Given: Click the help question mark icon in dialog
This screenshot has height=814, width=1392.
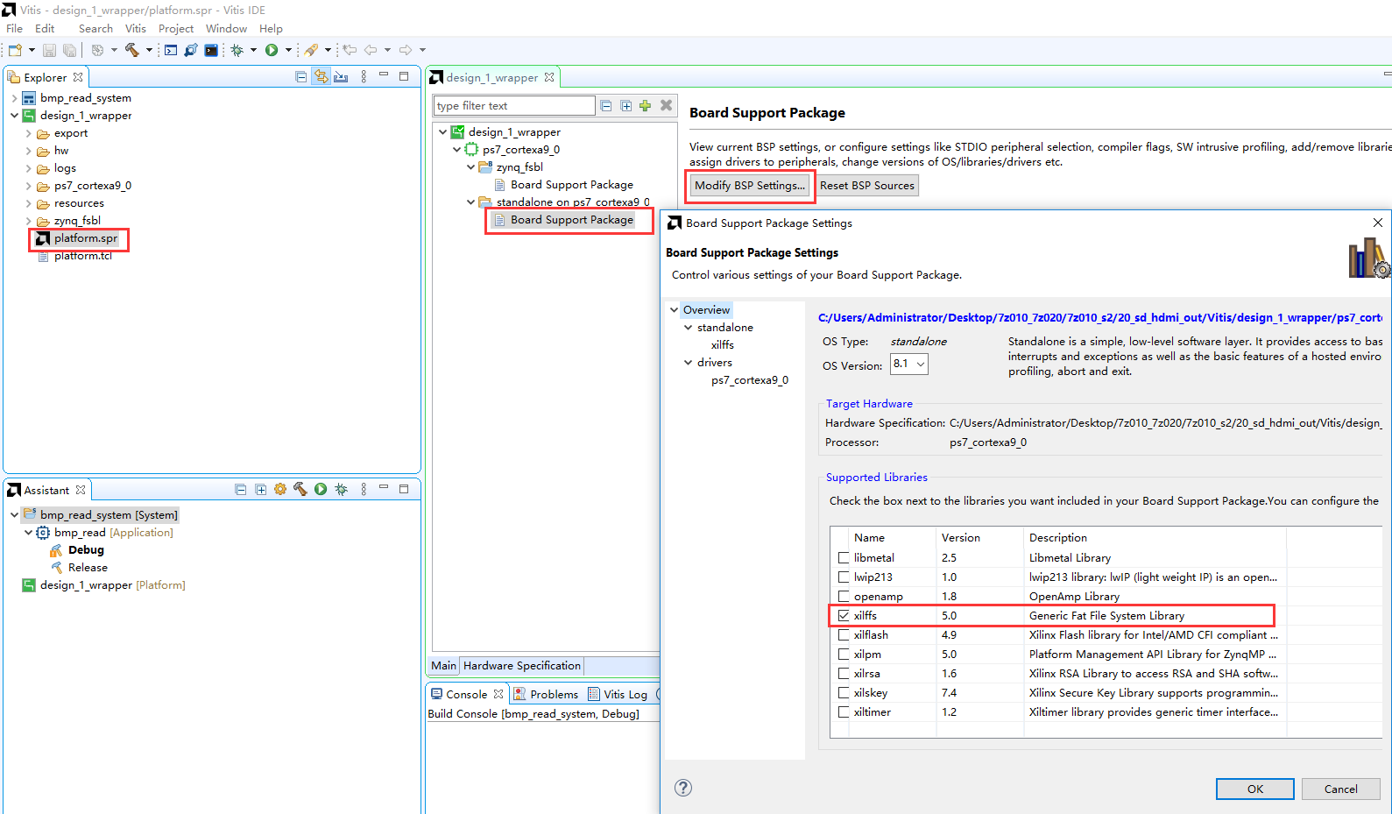Looking at the screenshot, I should point(683,788).
